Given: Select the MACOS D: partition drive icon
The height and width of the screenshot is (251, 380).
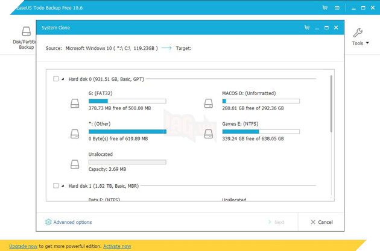Looking at the screenshot, I should pos(209,104).
